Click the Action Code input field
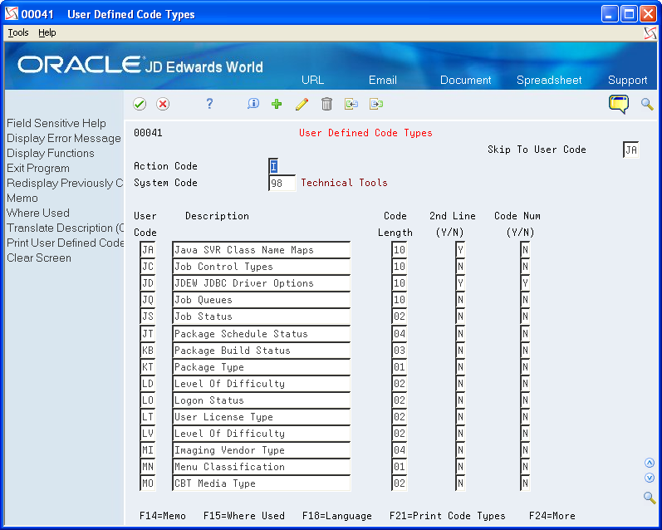Screen dimensions: 662x530 tap(273, 166)
